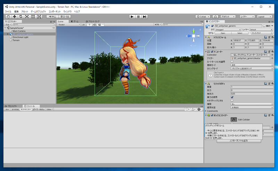Viewport: 278px width, 171px height.
Task: Toggle ボックスコライダー enabled checkbox
Action: pos(212,115)
